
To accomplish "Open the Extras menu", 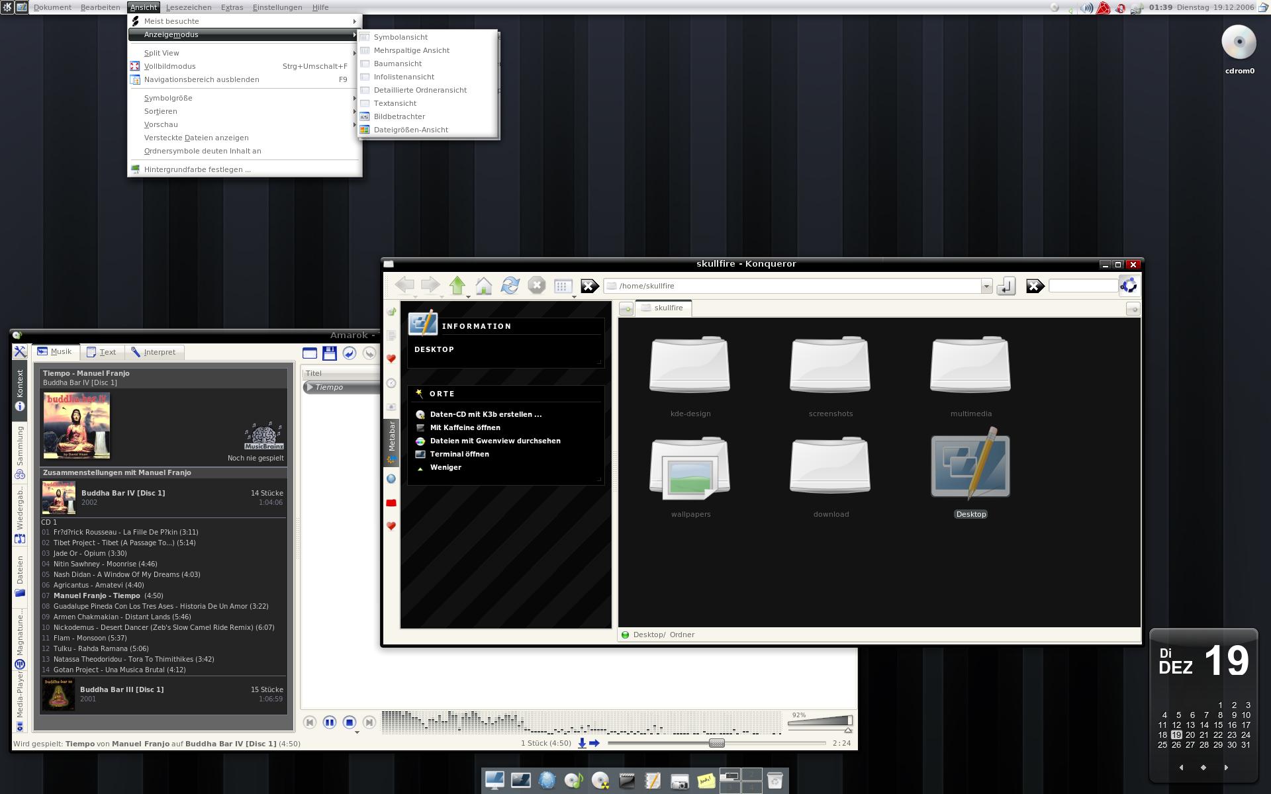I will click(232, 7).
